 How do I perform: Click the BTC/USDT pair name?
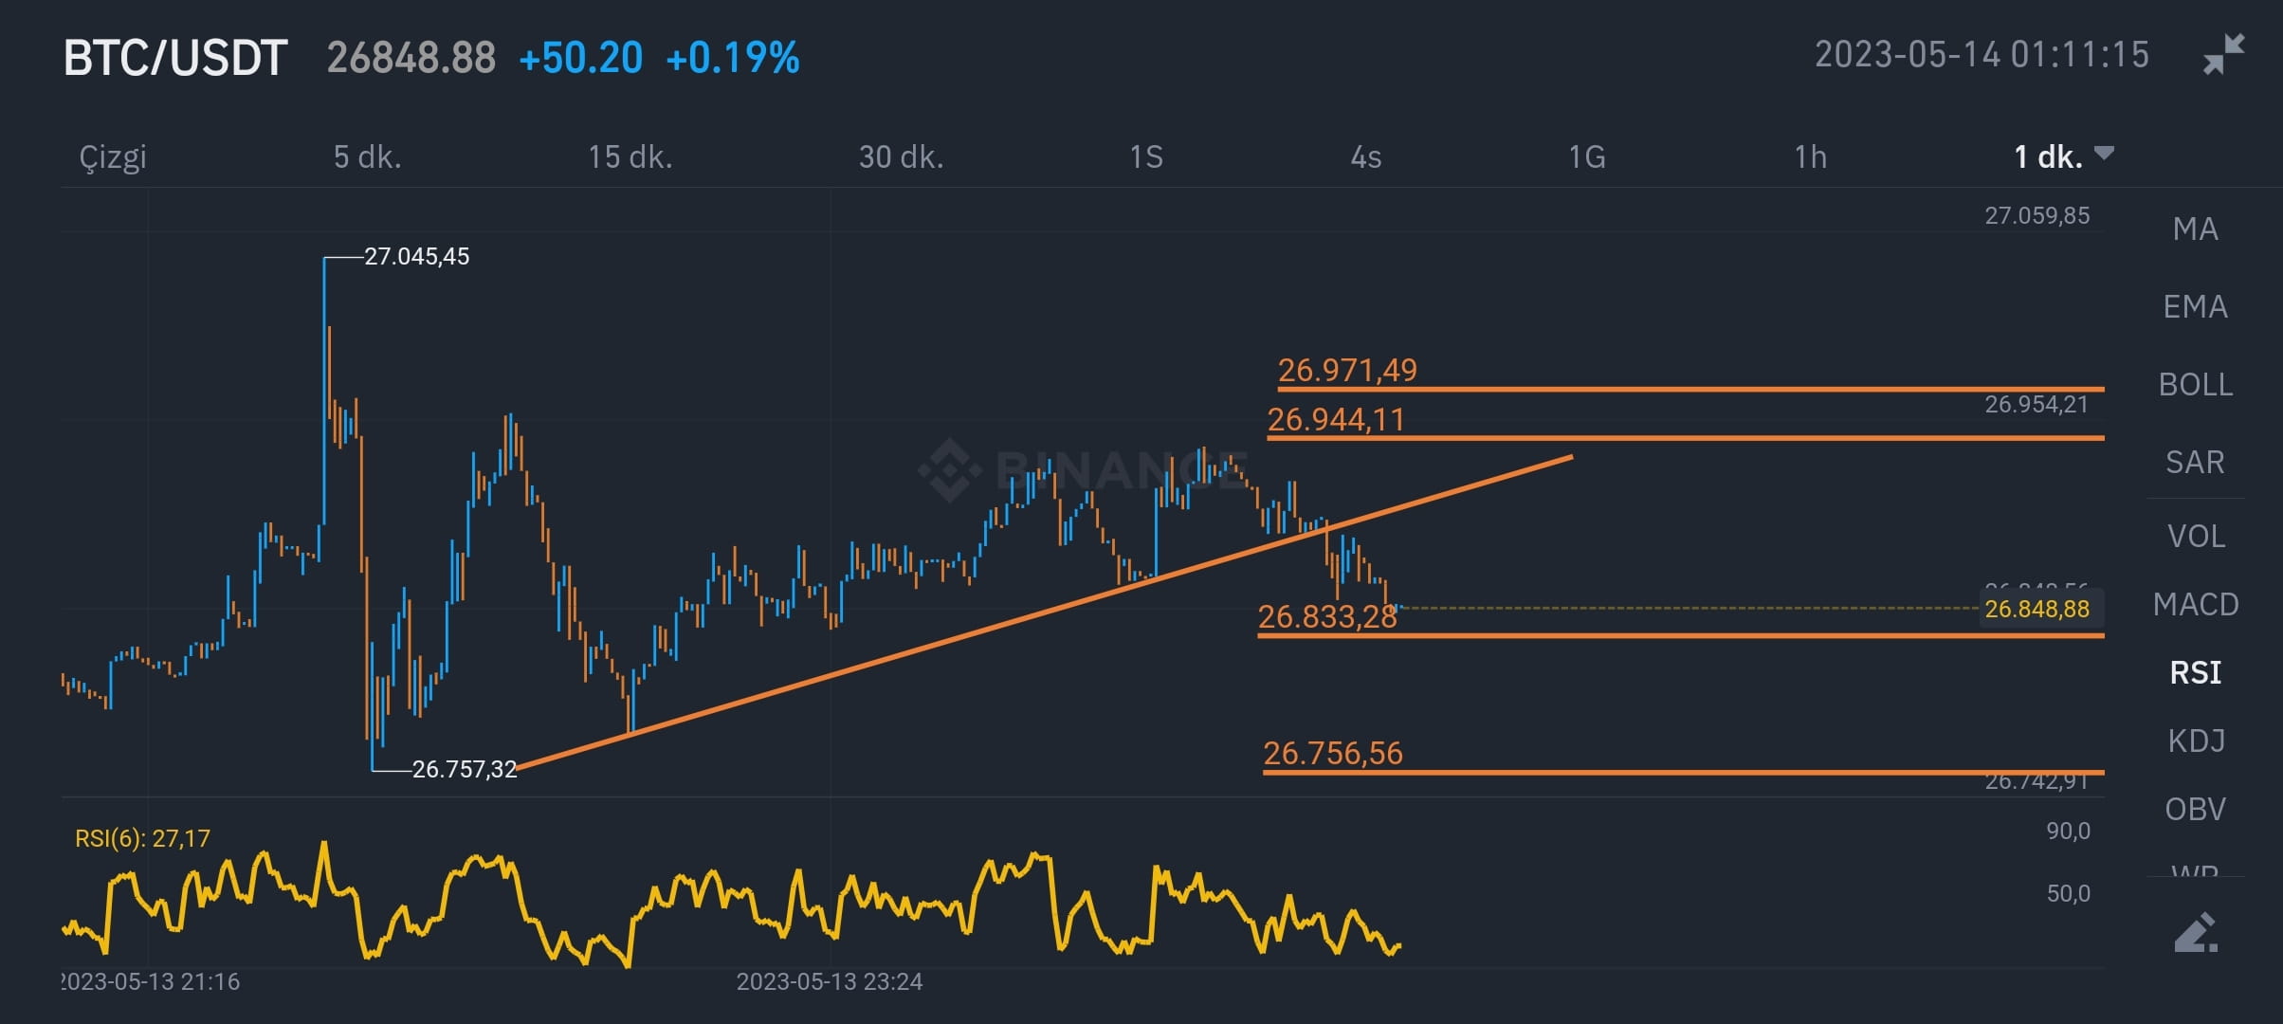pos(174,57)
